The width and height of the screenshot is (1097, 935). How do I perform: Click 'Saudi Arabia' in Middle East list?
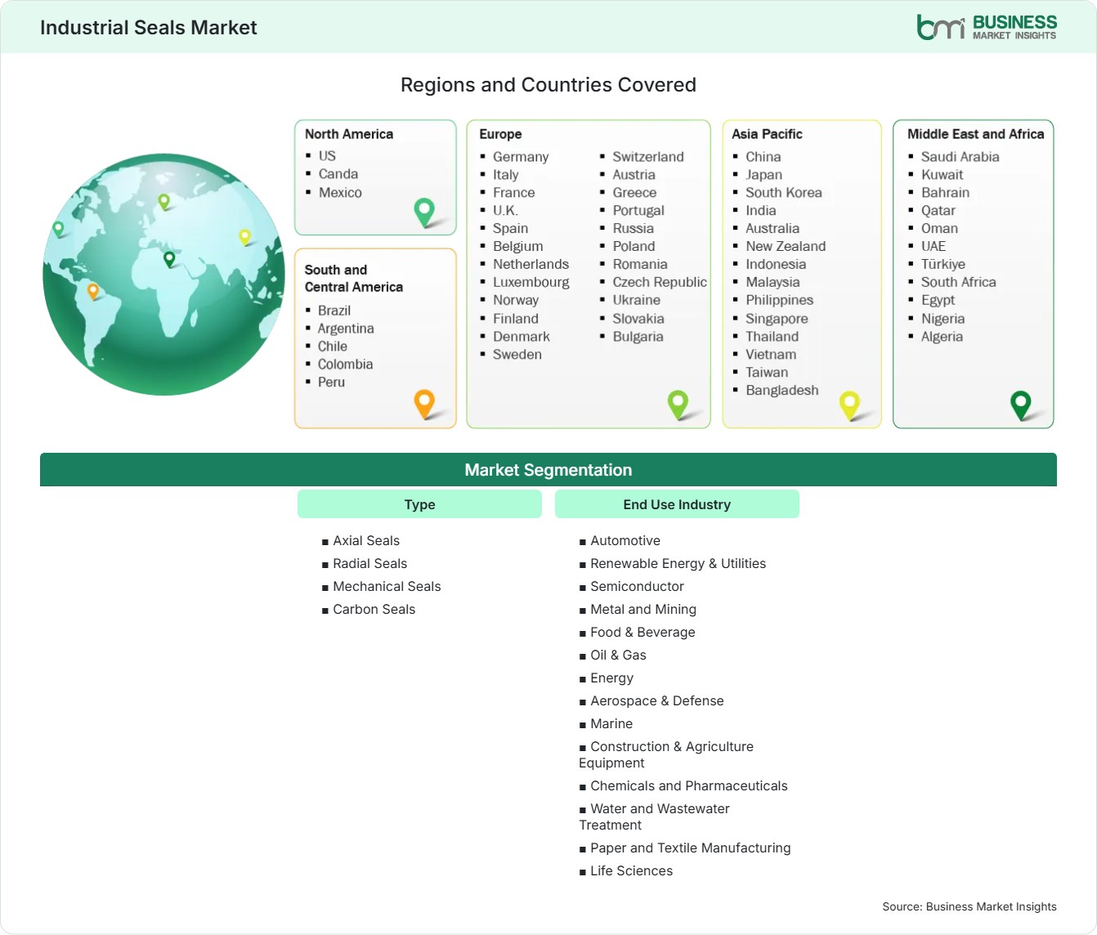point(960,157)
